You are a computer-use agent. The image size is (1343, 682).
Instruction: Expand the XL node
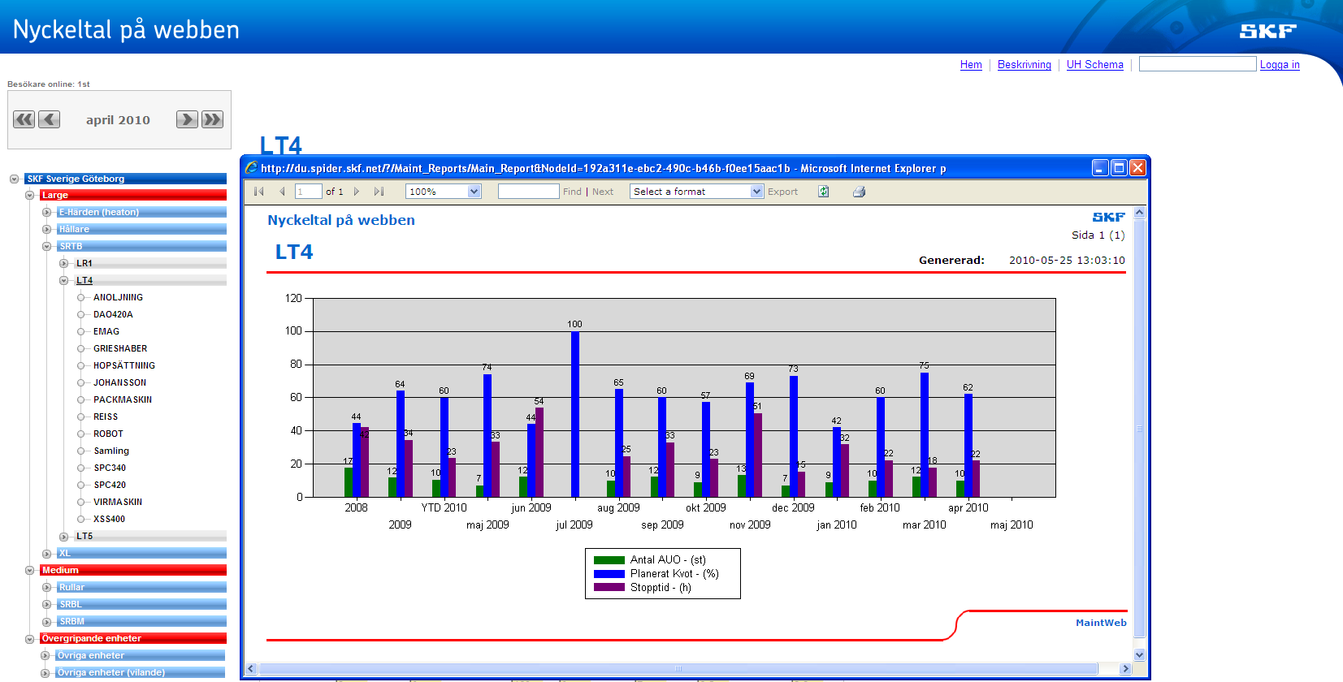(47, 554)
